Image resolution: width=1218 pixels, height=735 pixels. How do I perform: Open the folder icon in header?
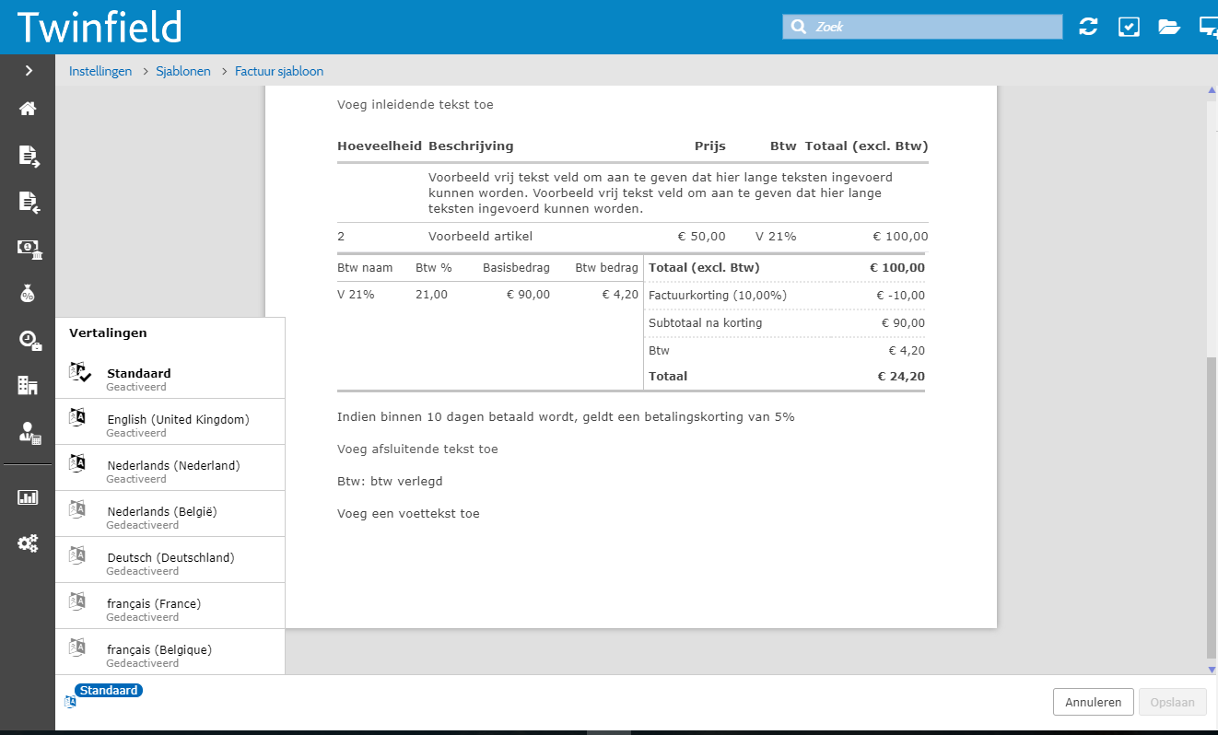point(1168,27)
